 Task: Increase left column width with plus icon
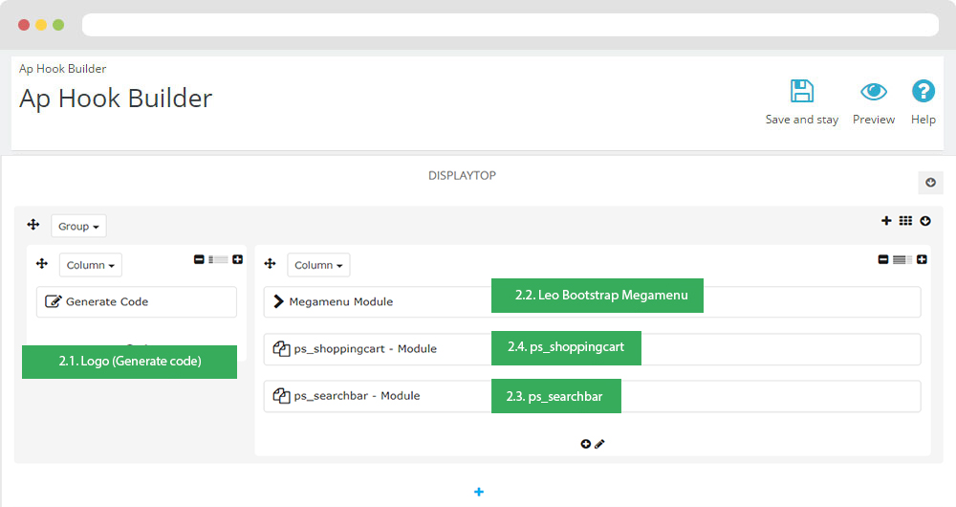238,259
